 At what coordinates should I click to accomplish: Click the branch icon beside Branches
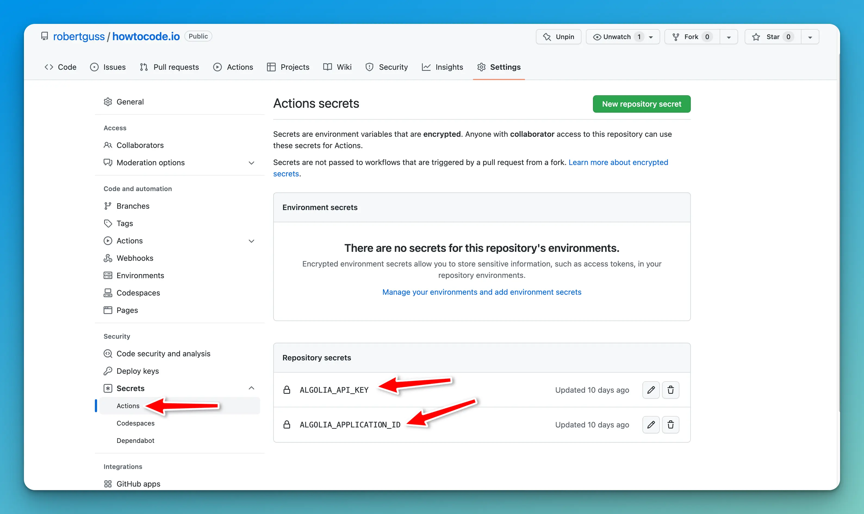coord(108,206)
